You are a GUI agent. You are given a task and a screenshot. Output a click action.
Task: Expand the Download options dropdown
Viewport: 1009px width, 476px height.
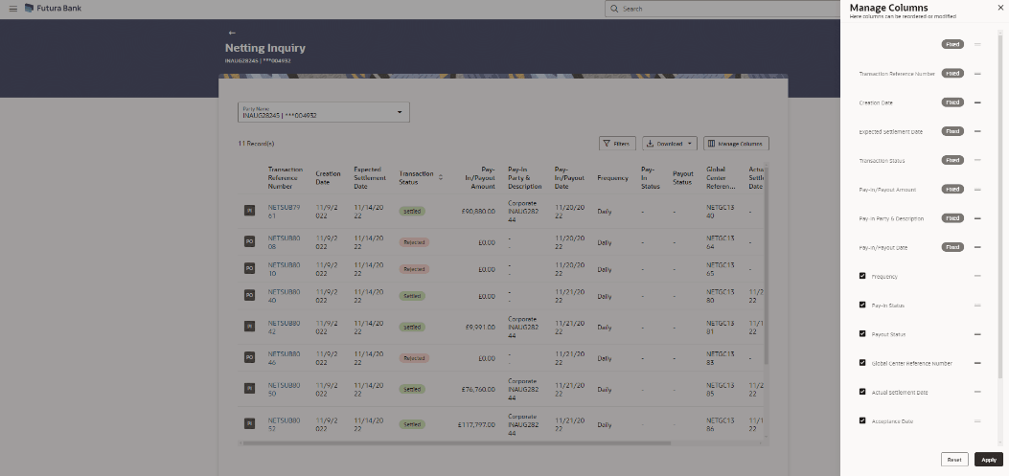[x=669, y=144]
